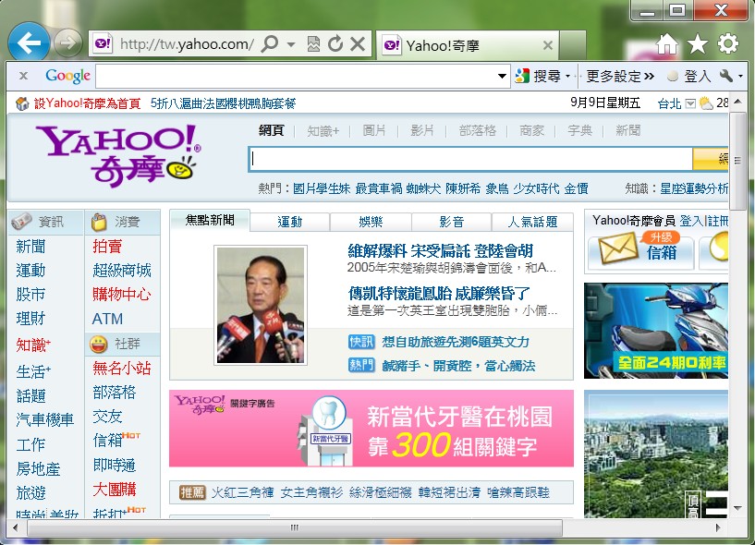Click the 新當代牙醫 pink banner ad

371,429
